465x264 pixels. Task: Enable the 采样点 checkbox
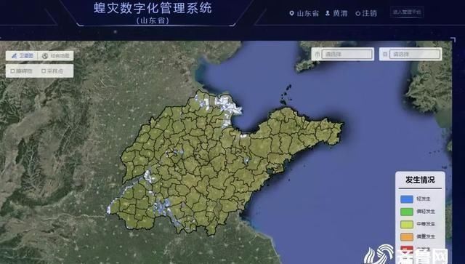44,71
